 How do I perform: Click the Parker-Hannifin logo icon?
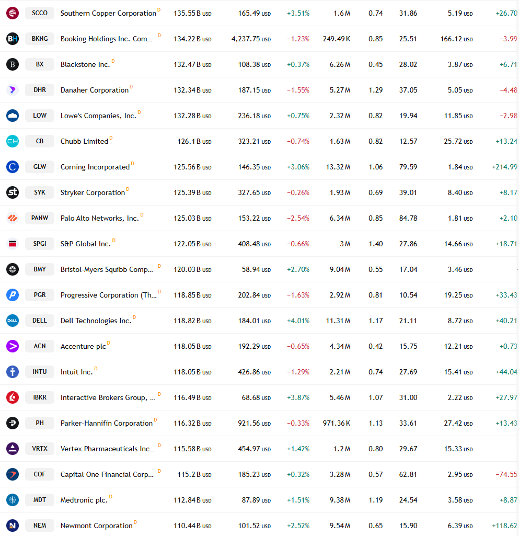[13, 423]
